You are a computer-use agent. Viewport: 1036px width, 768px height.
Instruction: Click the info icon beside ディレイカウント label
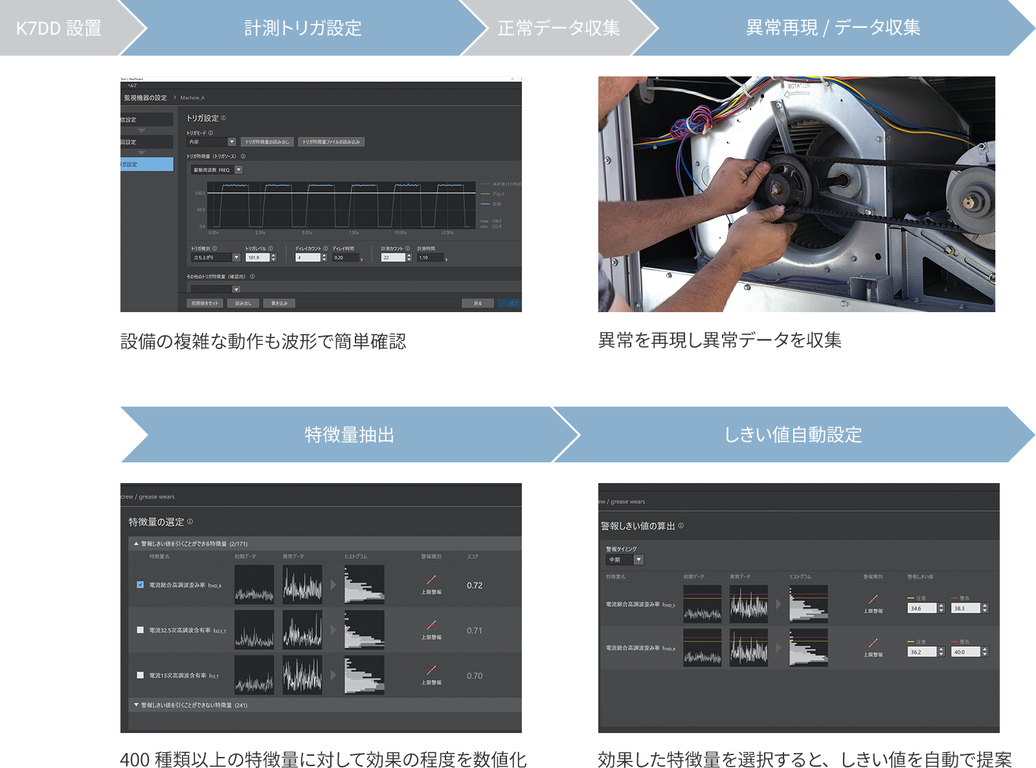(x=326, y=248)
